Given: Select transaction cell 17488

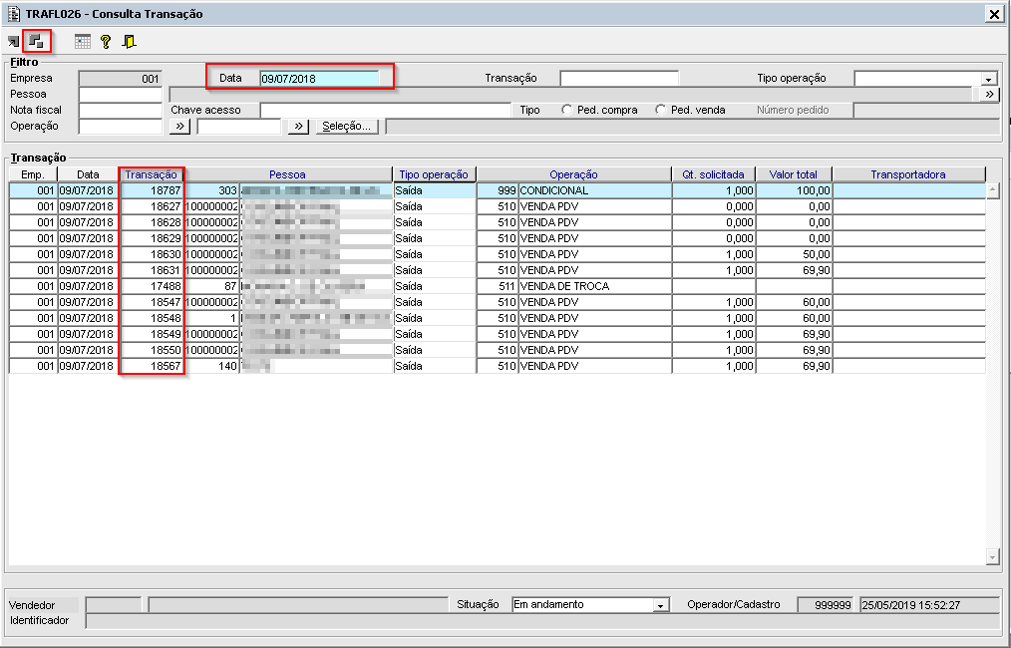Looking at the screenshot, I should (152, 286).
